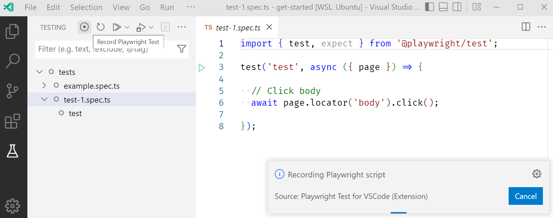Expand example.spec.ts tree node
The width and height of the screenshot is (553, 218).
[x=44, y=85]
